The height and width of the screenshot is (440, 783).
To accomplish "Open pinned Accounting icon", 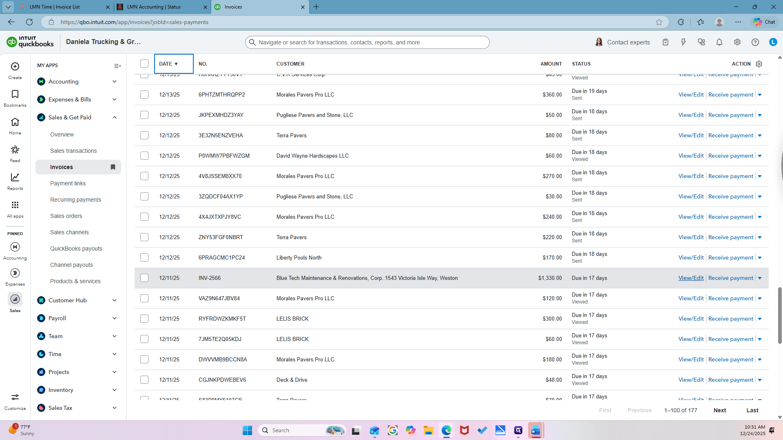I will tap(15, 247).
